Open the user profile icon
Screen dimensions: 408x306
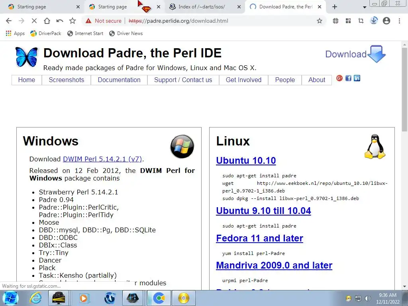tap(386, 21)
